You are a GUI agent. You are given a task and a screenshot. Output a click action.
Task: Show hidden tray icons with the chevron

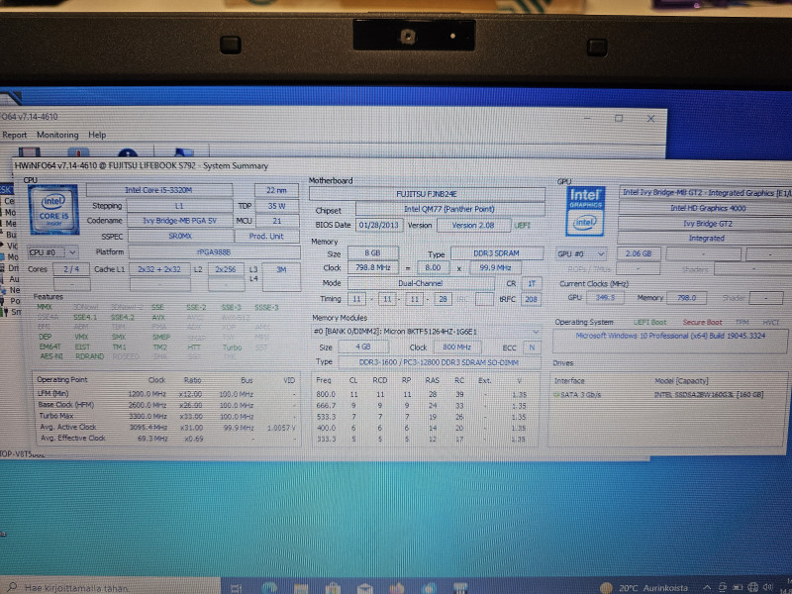pos(707,588)
